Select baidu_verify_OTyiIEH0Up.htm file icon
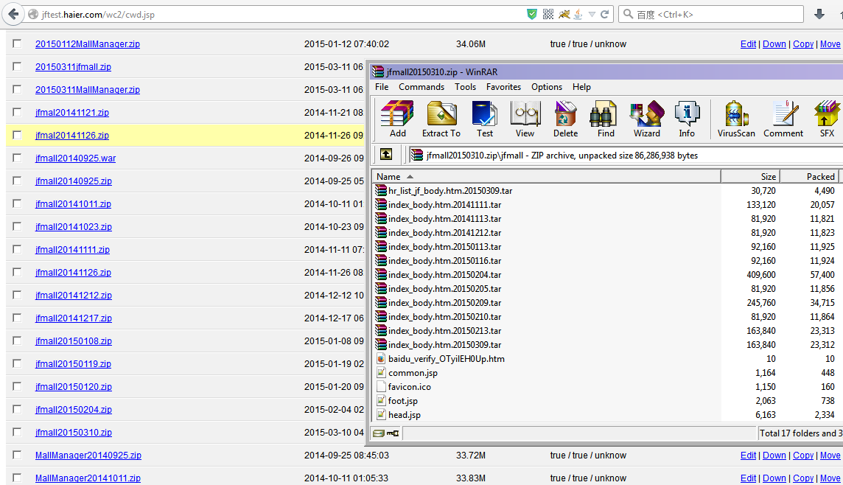This screenshot has width=843, height=485. pyautogui.click(x=381, y=359)
